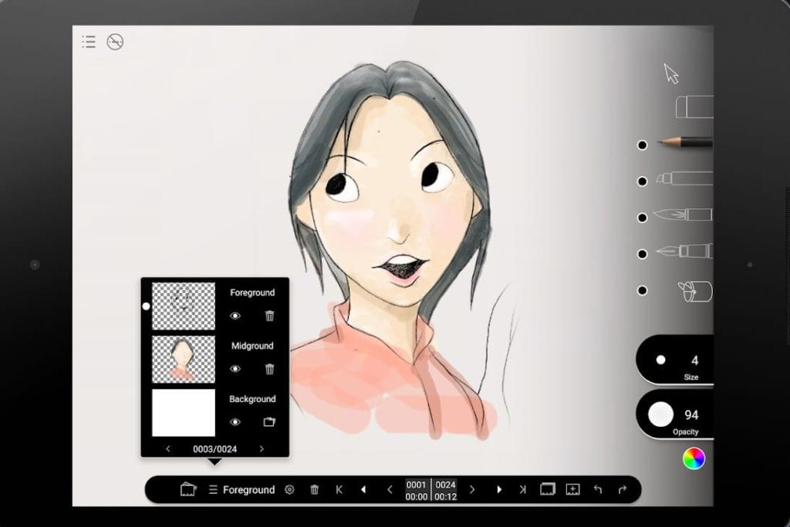This screenshot has width=790, height=527.
Task: Click the Background layer image import icon
Action: 269,422
